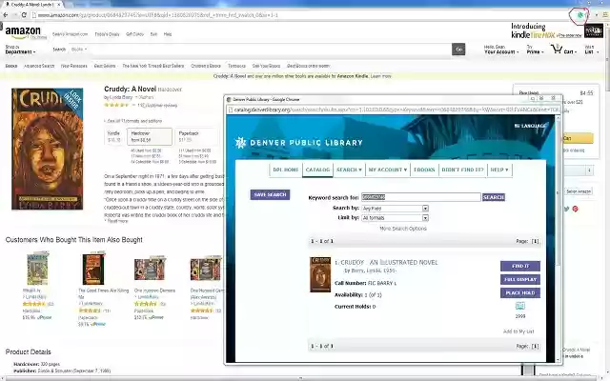This screenshot has height=381, width=610.
Task: Click the Amazon address bar
Action: [299, 15]
